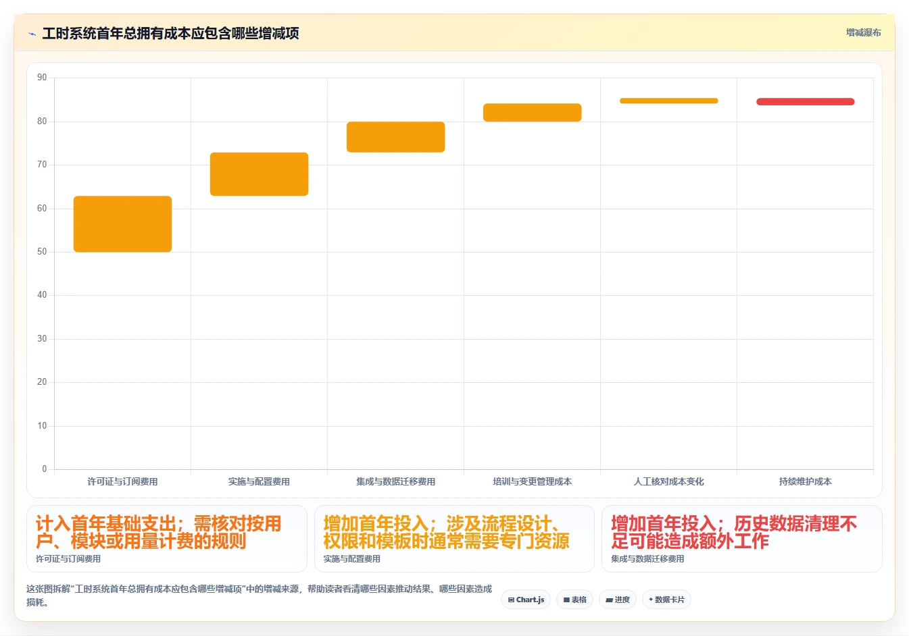
Task: Click the 增减瀑布 badge in the header
Action: tap(863, 32)
